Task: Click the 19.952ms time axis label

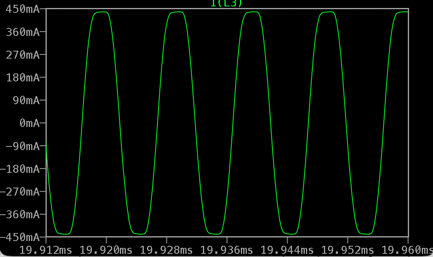Action: click(348, 250)
